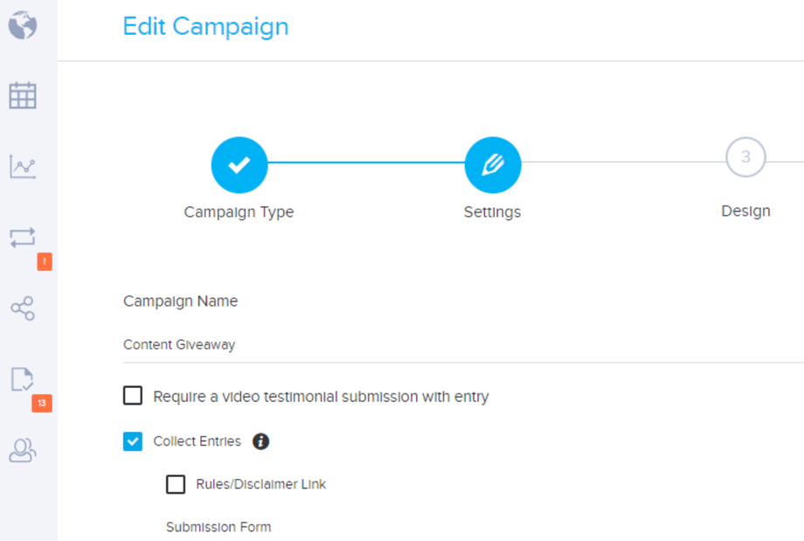The image size is (804, 541).
Task: Select the Settings step pencil circle
Action: 492,164
